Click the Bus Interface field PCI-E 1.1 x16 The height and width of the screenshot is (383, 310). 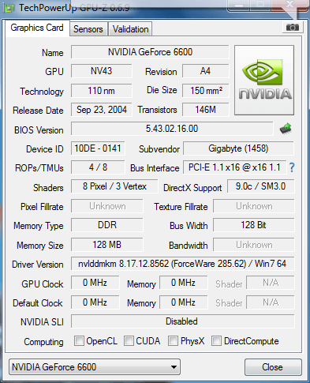(x=234, y=167)
